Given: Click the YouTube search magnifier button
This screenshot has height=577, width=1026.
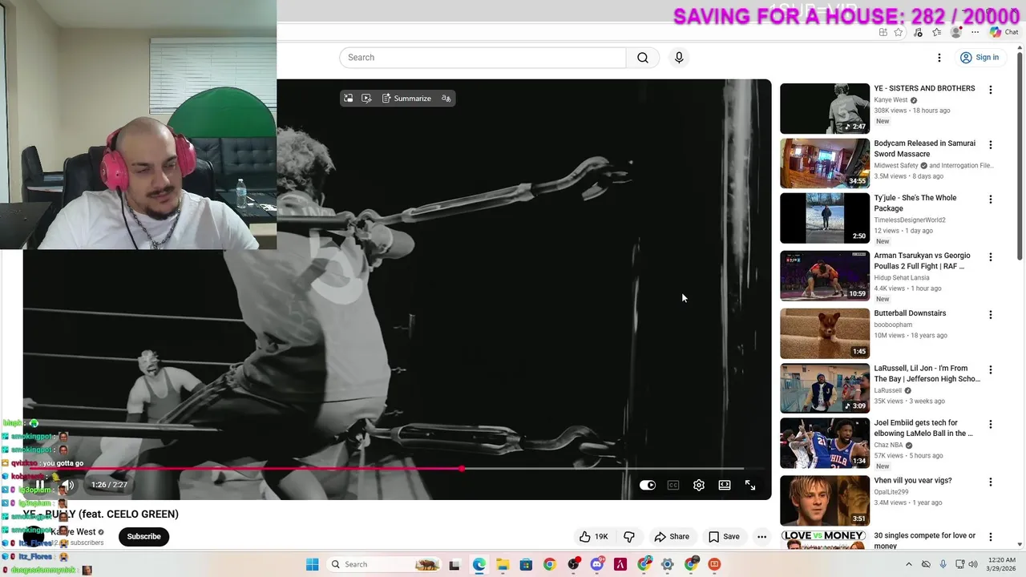Looking at the screenshot, I should [643, 58].
